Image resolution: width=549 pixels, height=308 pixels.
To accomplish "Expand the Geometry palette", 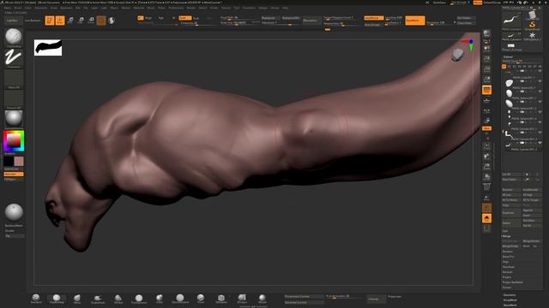I will point(510,294).
